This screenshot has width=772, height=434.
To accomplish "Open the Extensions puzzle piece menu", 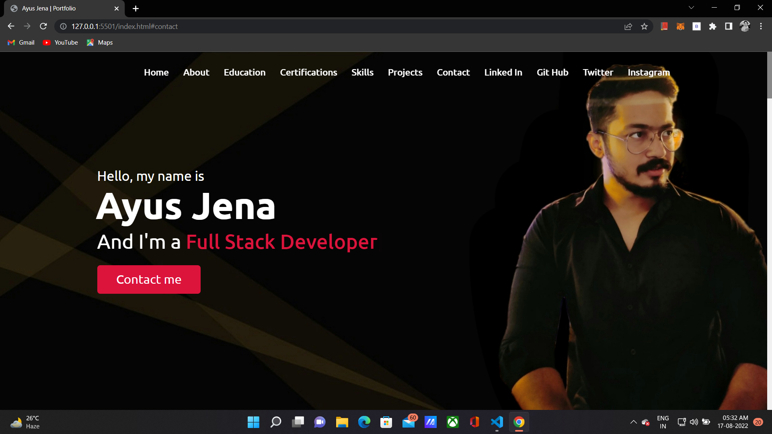I will [712, 26].
